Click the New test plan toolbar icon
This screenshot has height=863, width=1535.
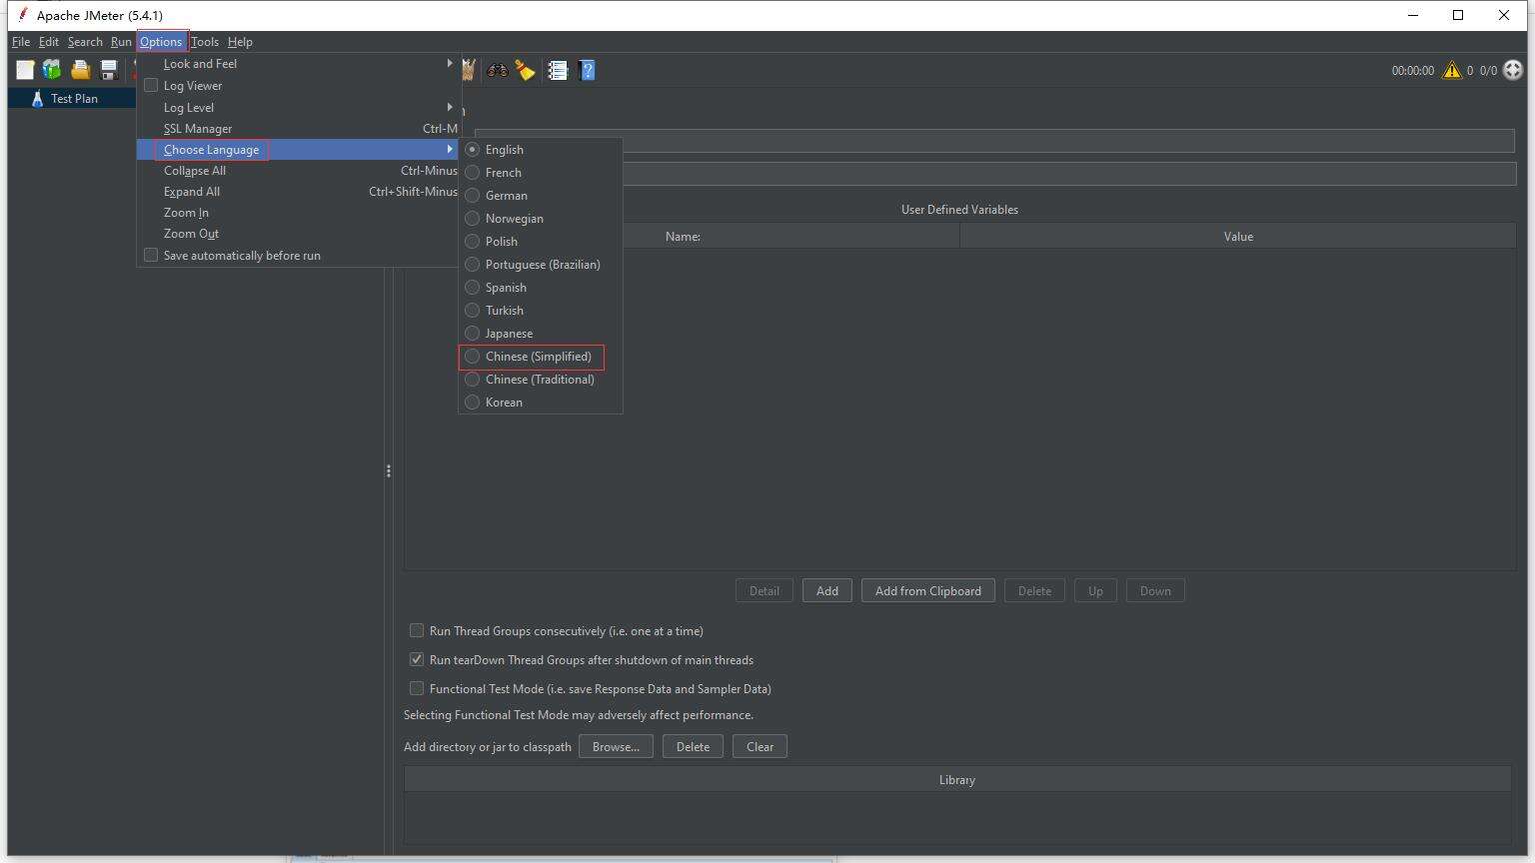(25, 70)
